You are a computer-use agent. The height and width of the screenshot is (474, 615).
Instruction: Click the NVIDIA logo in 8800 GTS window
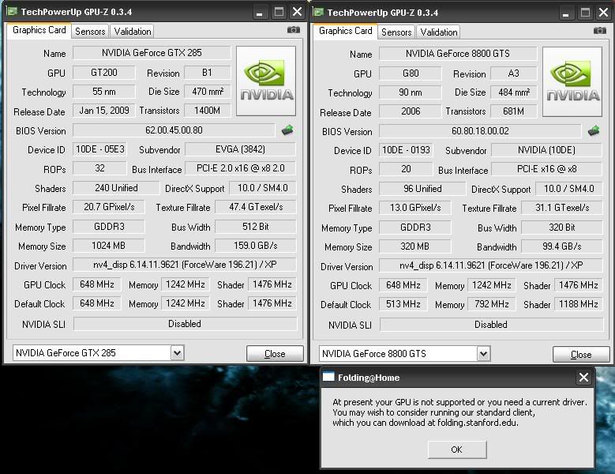572,81
